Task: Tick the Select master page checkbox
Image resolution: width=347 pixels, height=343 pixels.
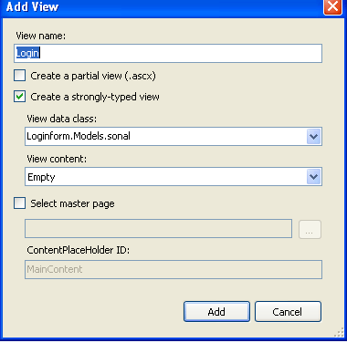Action: (19, 203)
